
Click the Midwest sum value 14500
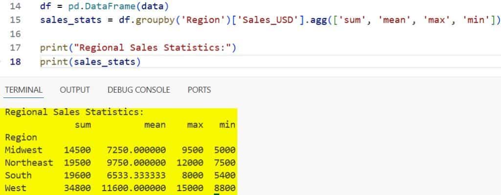pos(77,150)
